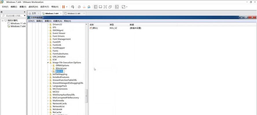Select the (默认) default value entry
This screenshot has height=115, width=257.
(94, 28)
